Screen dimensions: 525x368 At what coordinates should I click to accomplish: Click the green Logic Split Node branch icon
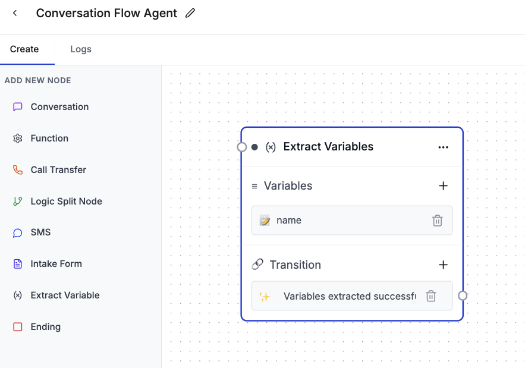click(x=17, y=202)
